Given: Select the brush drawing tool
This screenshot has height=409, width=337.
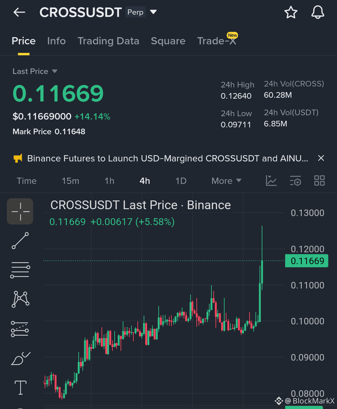Looking at the screenshot, I should pyautogui.click(x=20, y=358).
